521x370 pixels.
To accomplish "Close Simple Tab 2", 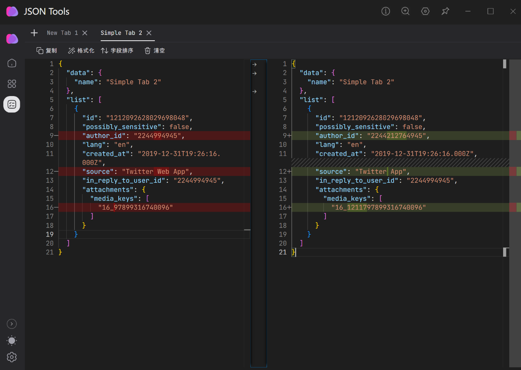I will click(x=149, y=33).
